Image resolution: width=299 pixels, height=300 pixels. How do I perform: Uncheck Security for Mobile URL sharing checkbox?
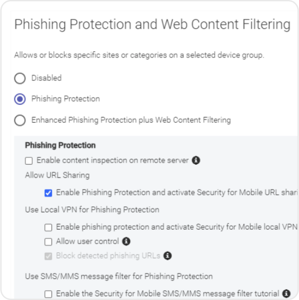pyautogui.click(x=48, y=193)
